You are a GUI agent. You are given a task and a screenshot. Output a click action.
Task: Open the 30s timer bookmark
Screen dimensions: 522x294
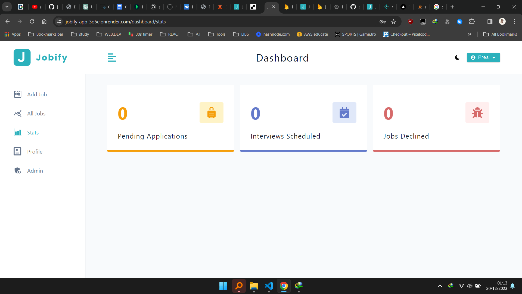click(x=140, y=34)
